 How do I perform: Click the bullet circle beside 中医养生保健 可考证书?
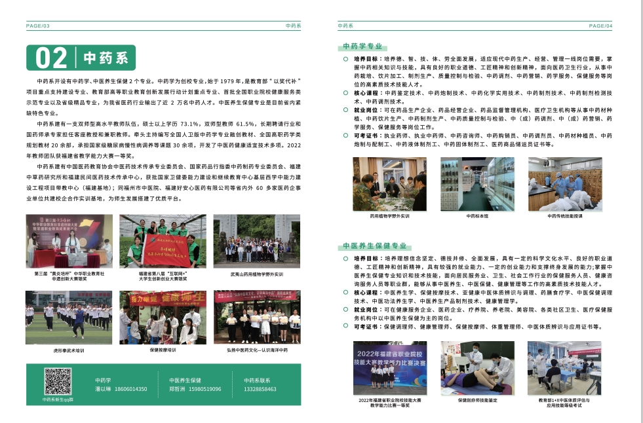[345, 326]
